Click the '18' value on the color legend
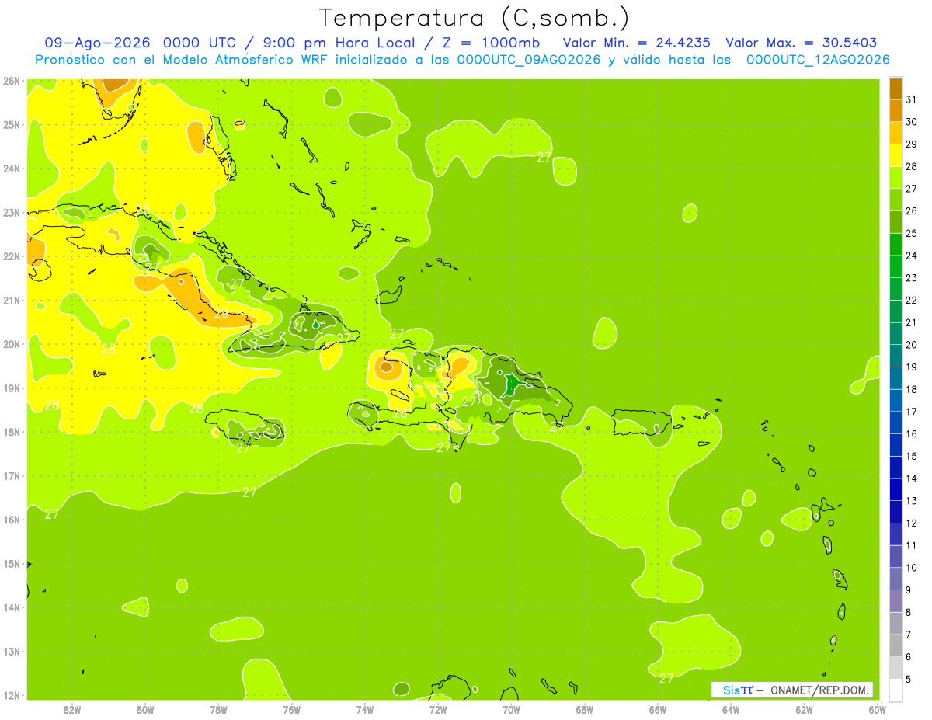The width and height of the screenshot is (932, 720). point(911,389)
